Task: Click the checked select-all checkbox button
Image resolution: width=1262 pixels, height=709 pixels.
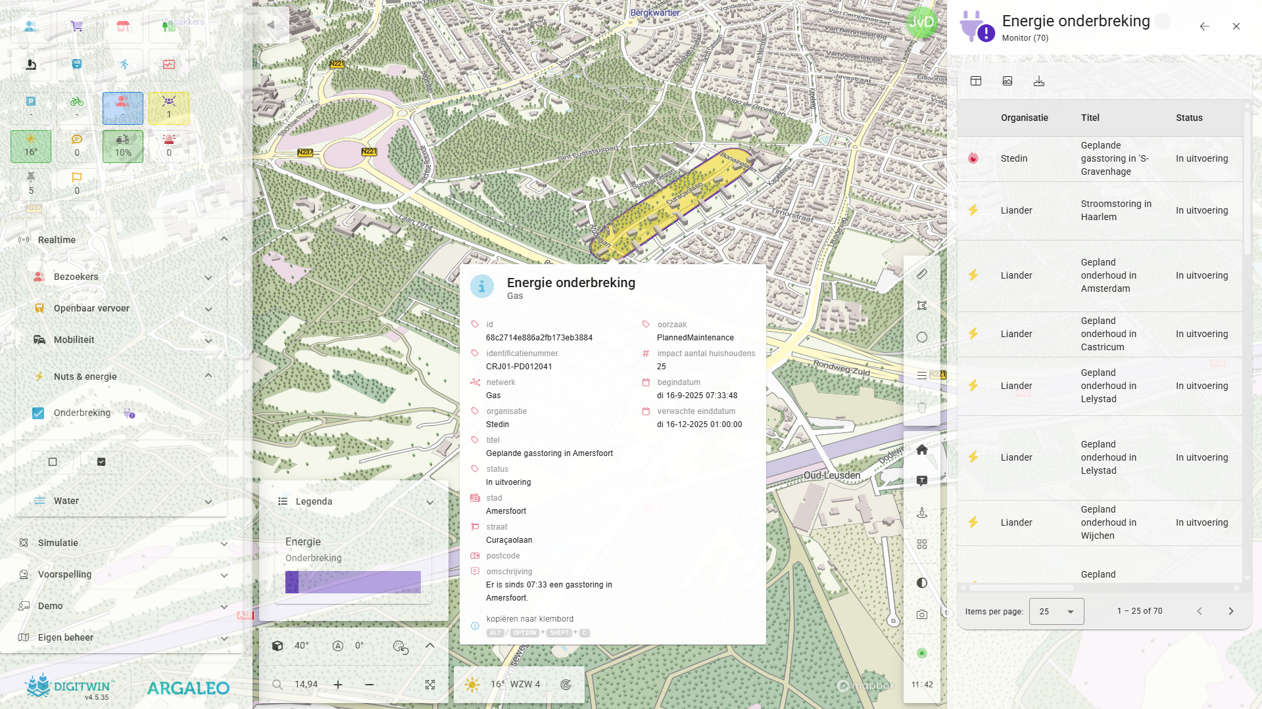Action: pos(101,462)
